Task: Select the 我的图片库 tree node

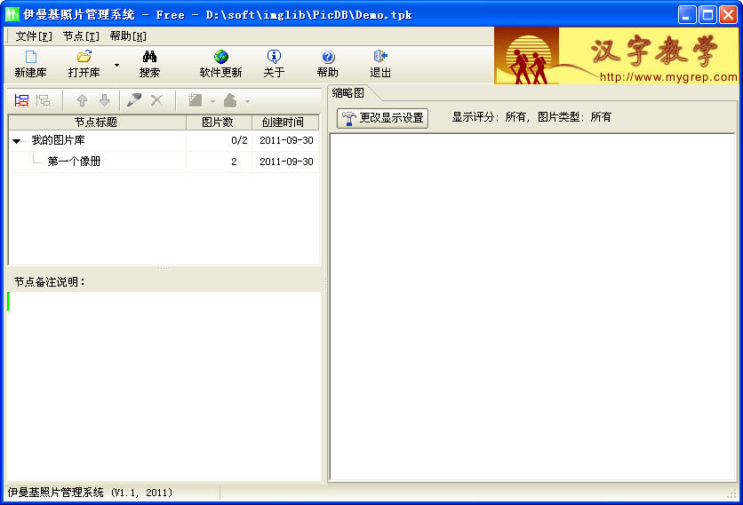Action: click(x=58, y=140)
